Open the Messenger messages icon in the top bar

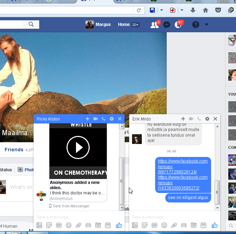click(167, 25)
